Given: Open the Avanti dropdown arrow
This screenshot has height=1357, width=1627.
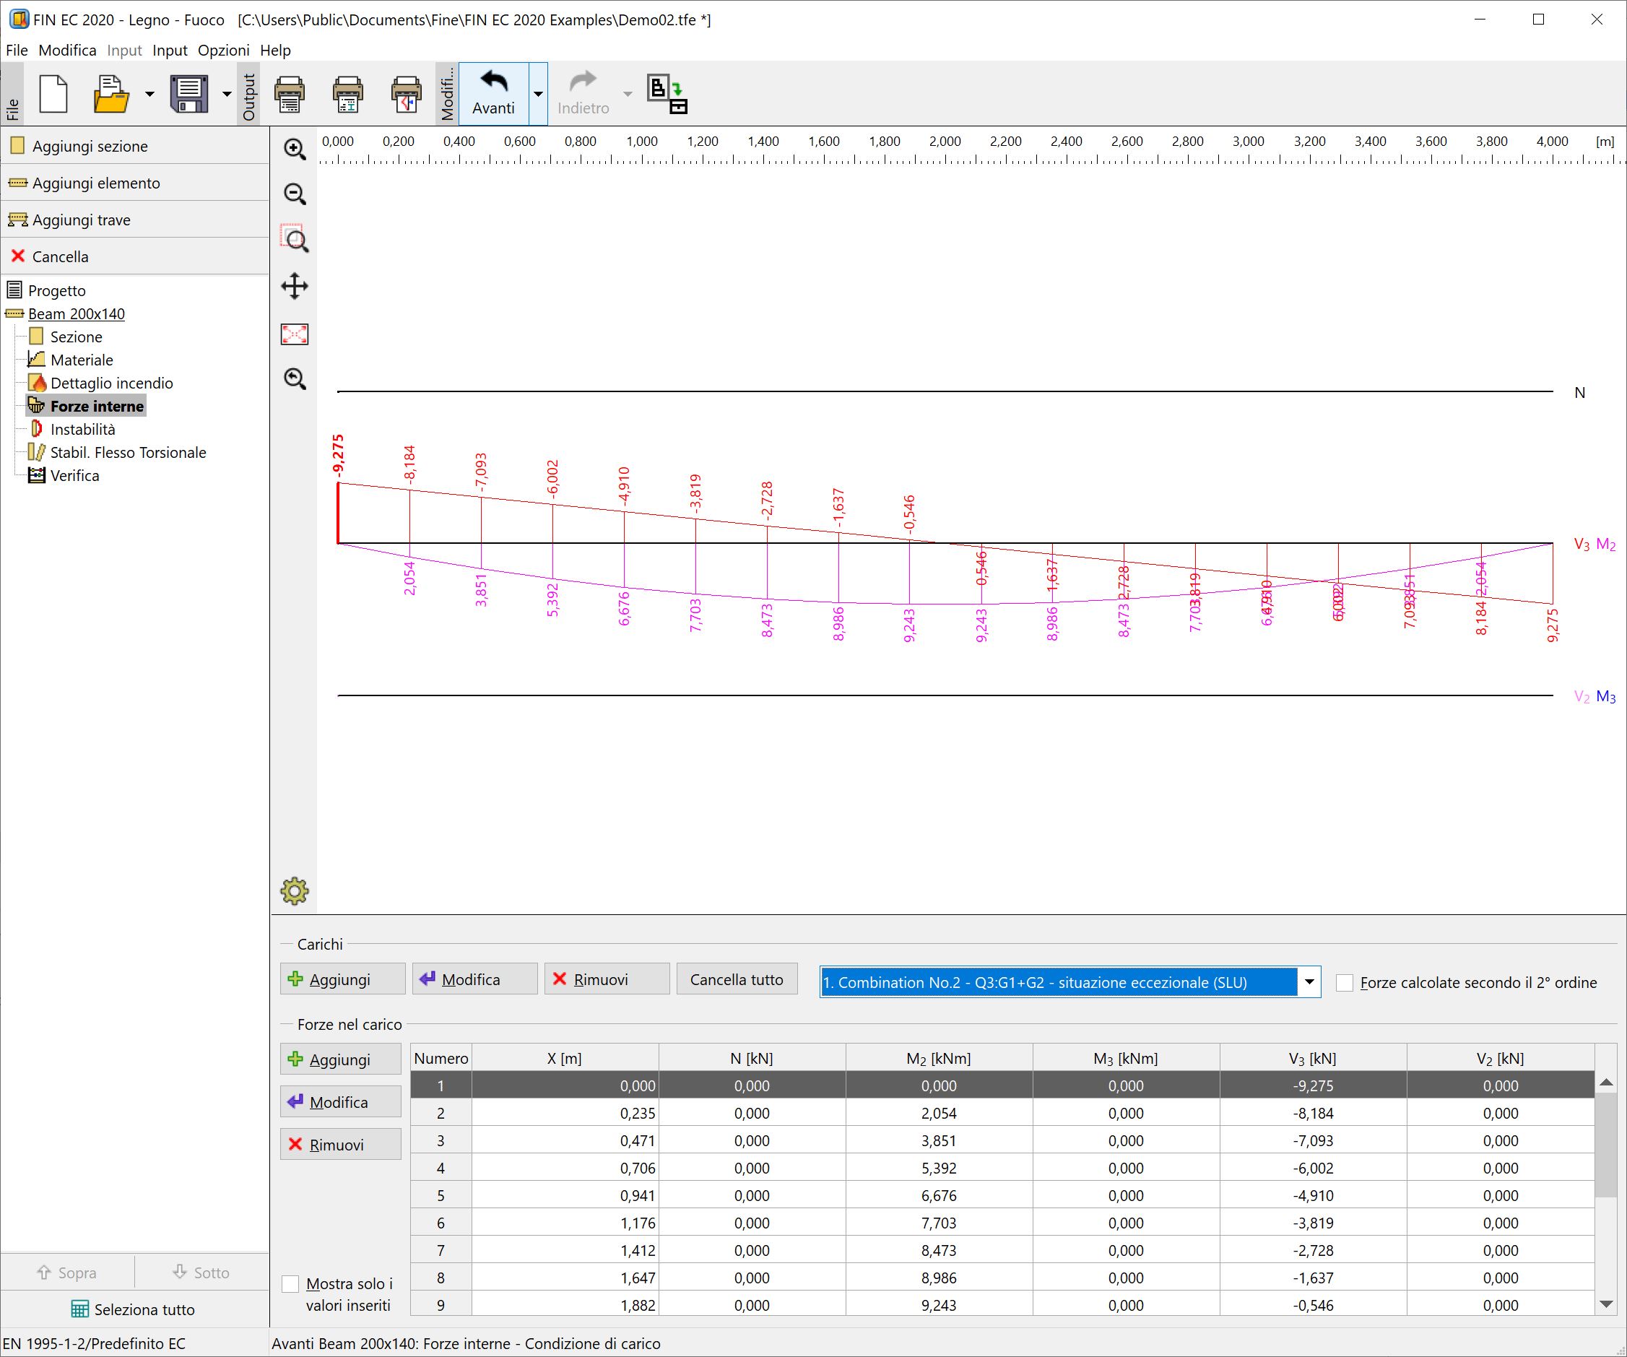Looking at the screenshot, I should (x=538, y=94).
